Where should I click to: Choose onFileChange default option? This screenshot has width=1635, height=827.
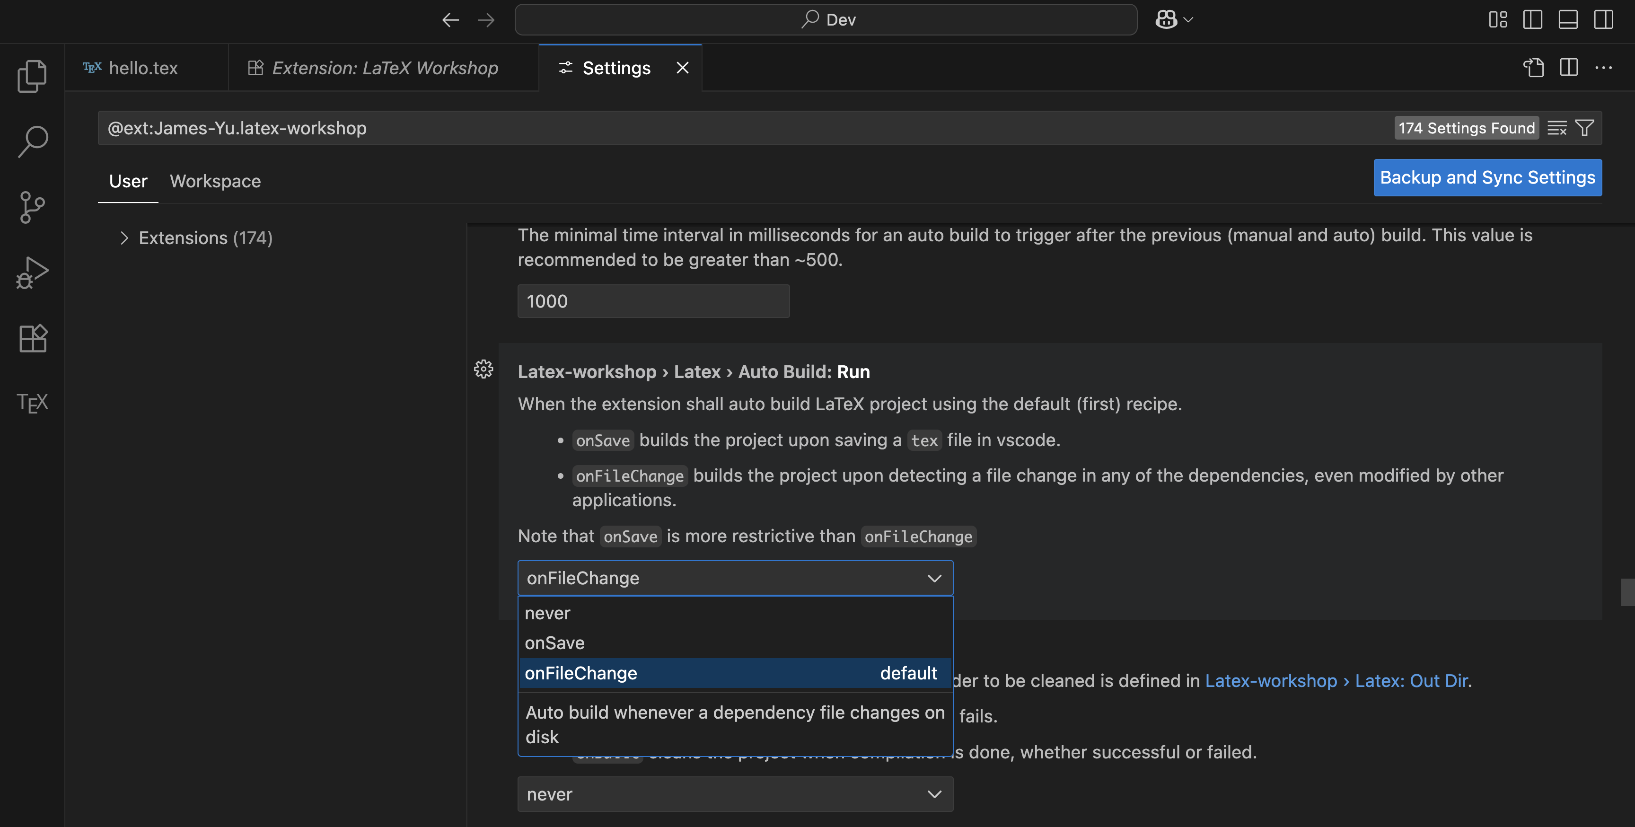click(x=736, y=673)
